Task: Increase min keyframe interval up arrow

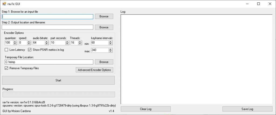Action: tap(110, 42)
